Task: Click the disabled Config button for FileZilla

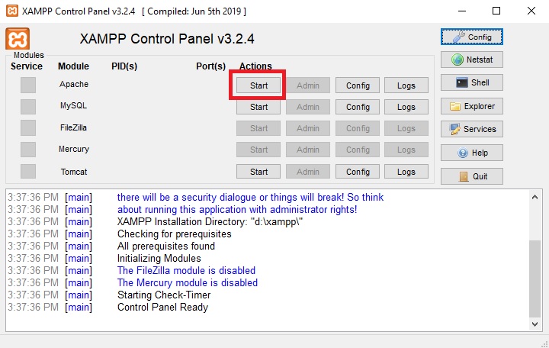Action: 358,128
